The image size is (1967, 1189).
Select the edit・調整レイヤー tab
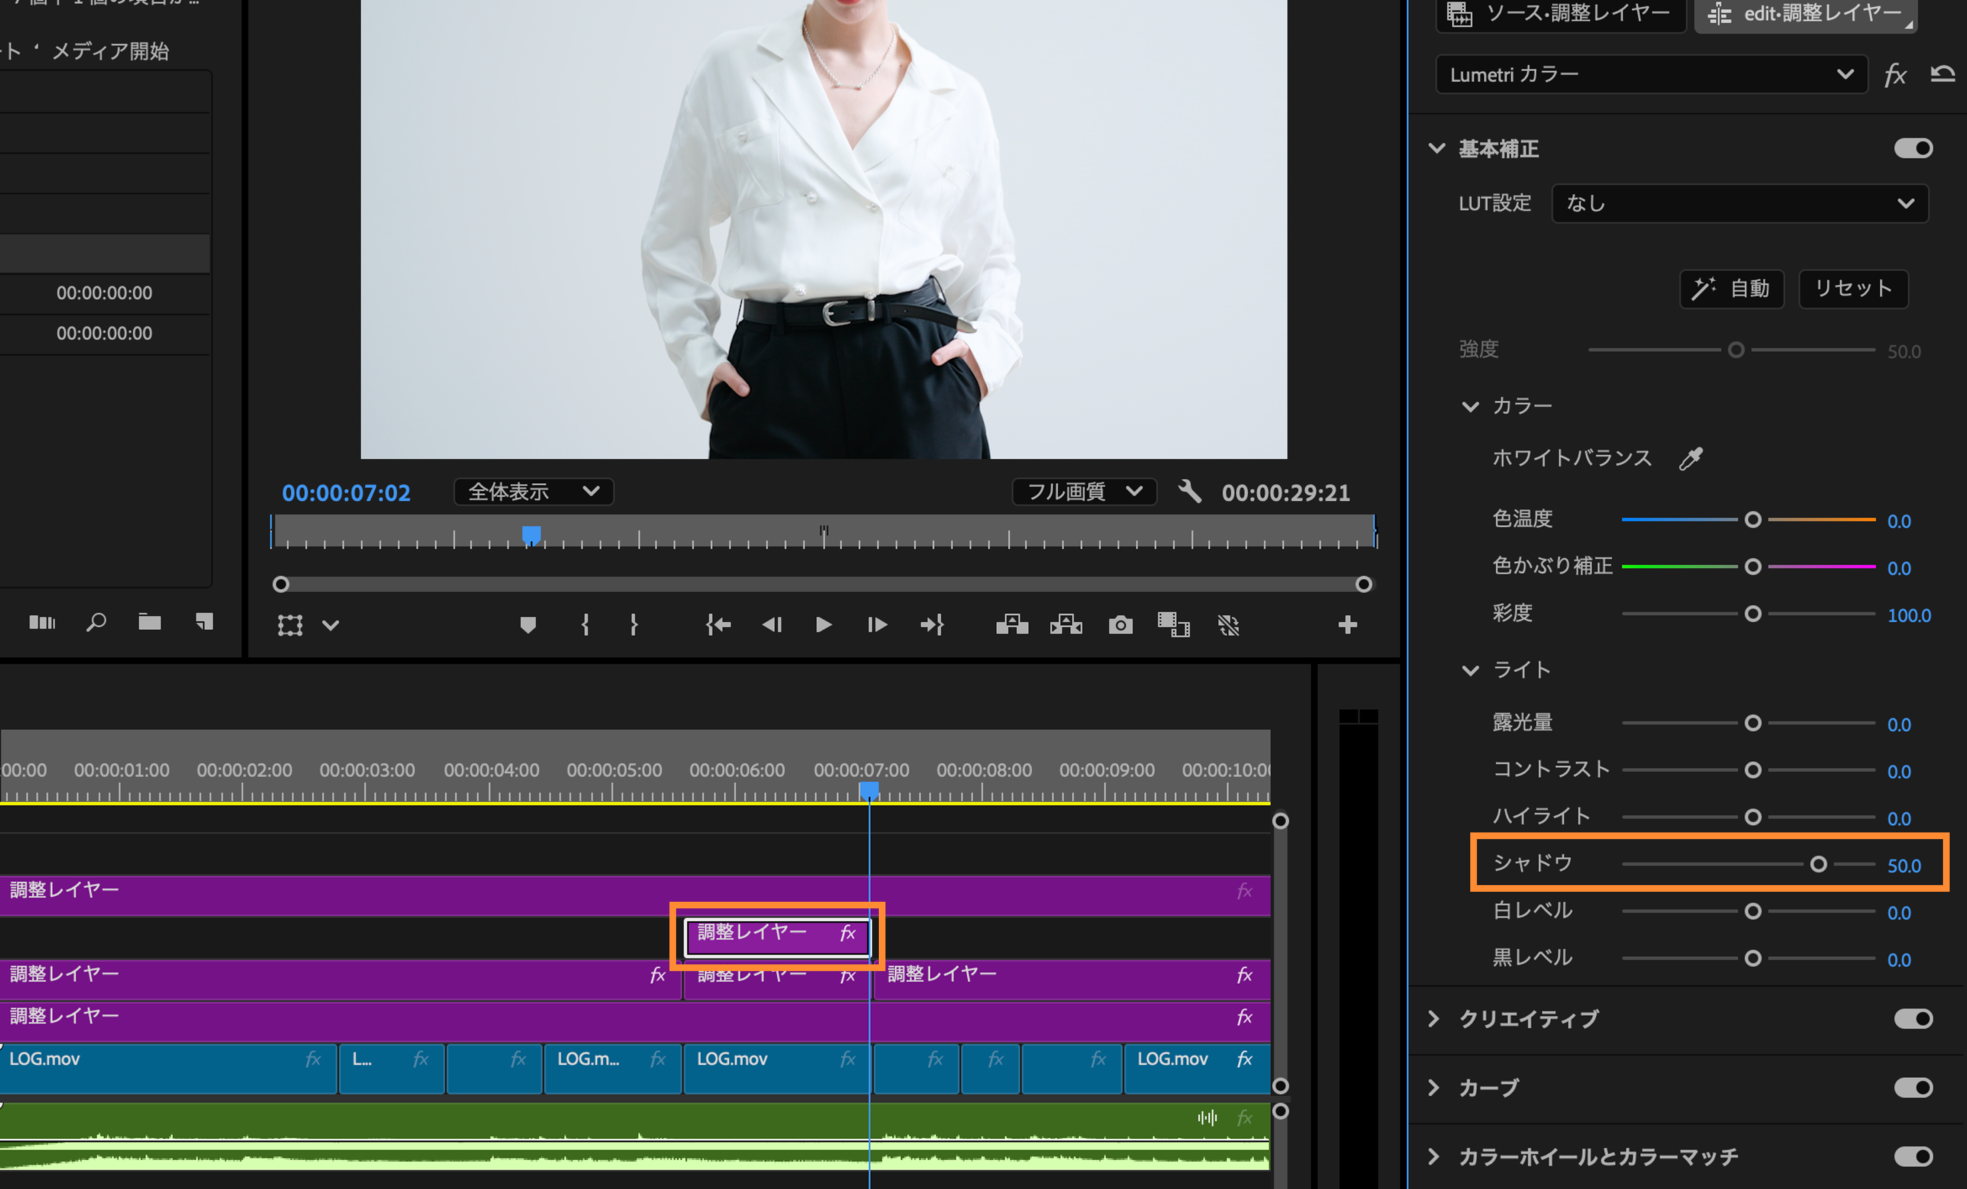(1806, 13)
